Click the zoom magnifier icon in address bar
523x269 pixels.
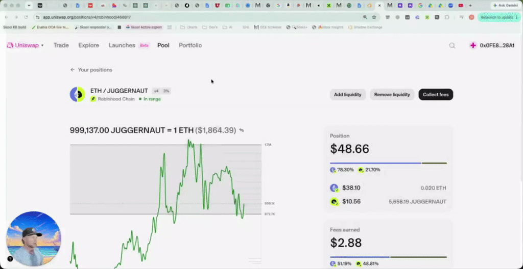tap(365, 17)
